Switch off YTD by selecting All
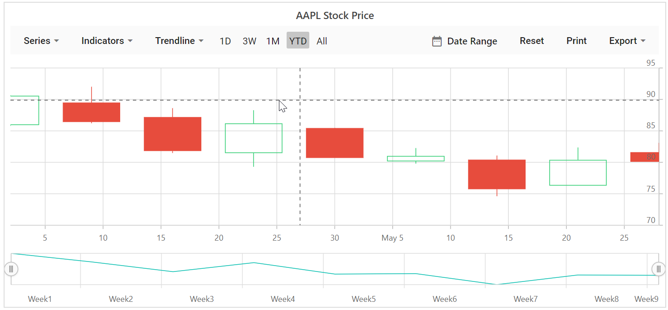 [x=322, y=41]
